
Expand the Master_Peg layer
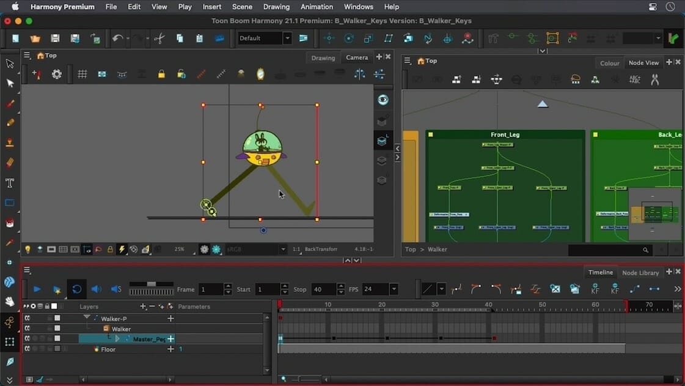point(117,339)
